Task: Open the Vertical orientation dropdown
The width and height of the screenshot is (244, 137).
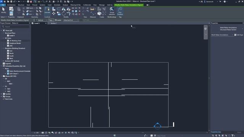Action: (41, 20)
